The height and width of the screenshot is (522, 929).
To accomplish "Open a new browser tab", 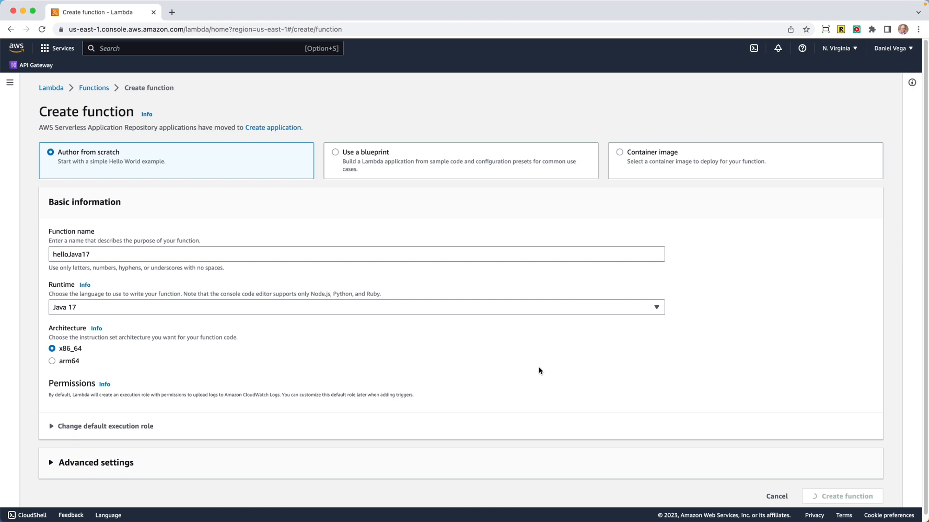I will (x=172, y=13).
